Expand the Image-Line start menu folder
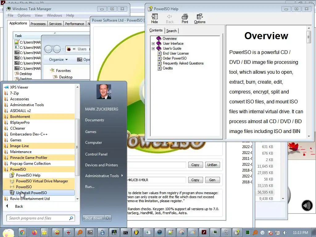Image resolution: width=316 pixels, height=237 pixels. 39,146
